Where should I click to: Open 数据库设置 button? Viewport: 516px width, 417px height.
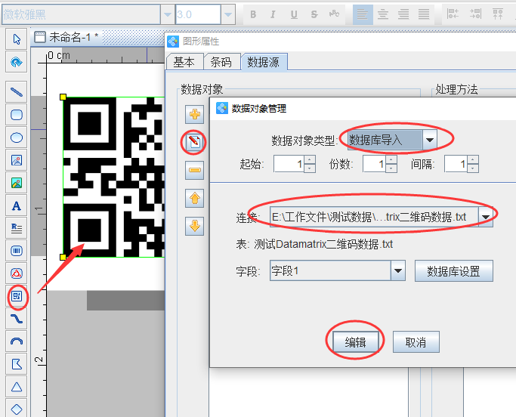453,271
